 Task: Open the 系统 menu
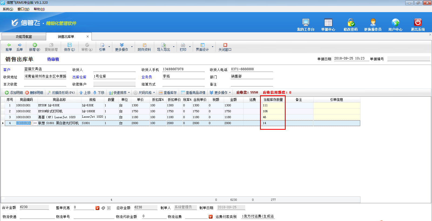[8, 9]
